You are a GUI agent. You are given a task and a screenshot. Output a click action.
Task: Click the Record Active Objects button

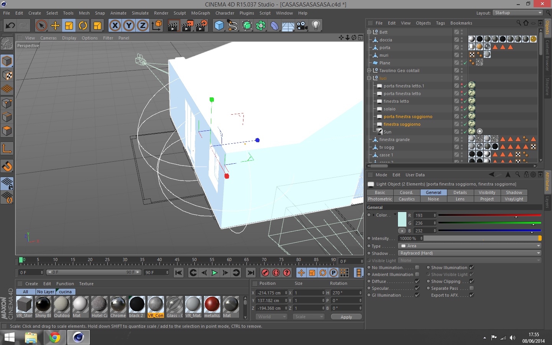coord(265,273)
